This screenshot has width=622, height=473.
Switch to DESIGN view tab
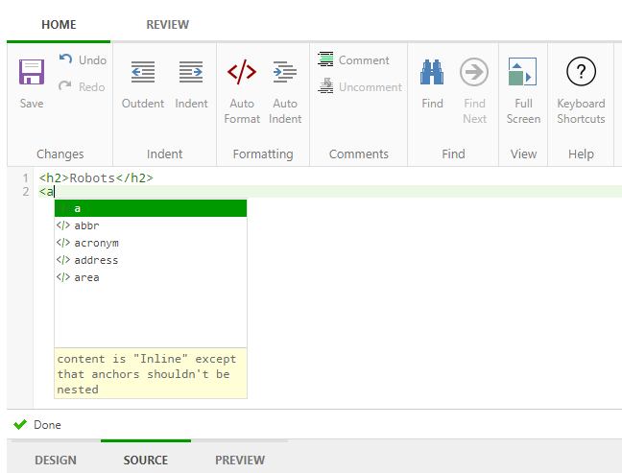click(x=56, y=460)
